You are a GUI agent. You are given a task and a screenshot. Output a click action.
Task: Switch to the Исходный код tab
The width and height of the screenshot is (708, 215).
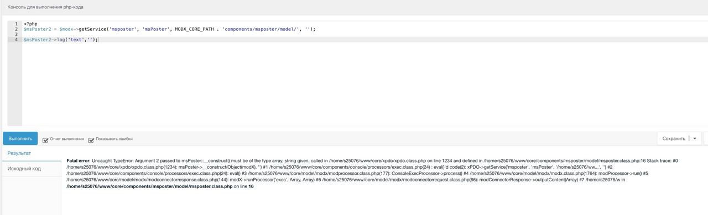(24, 169)
